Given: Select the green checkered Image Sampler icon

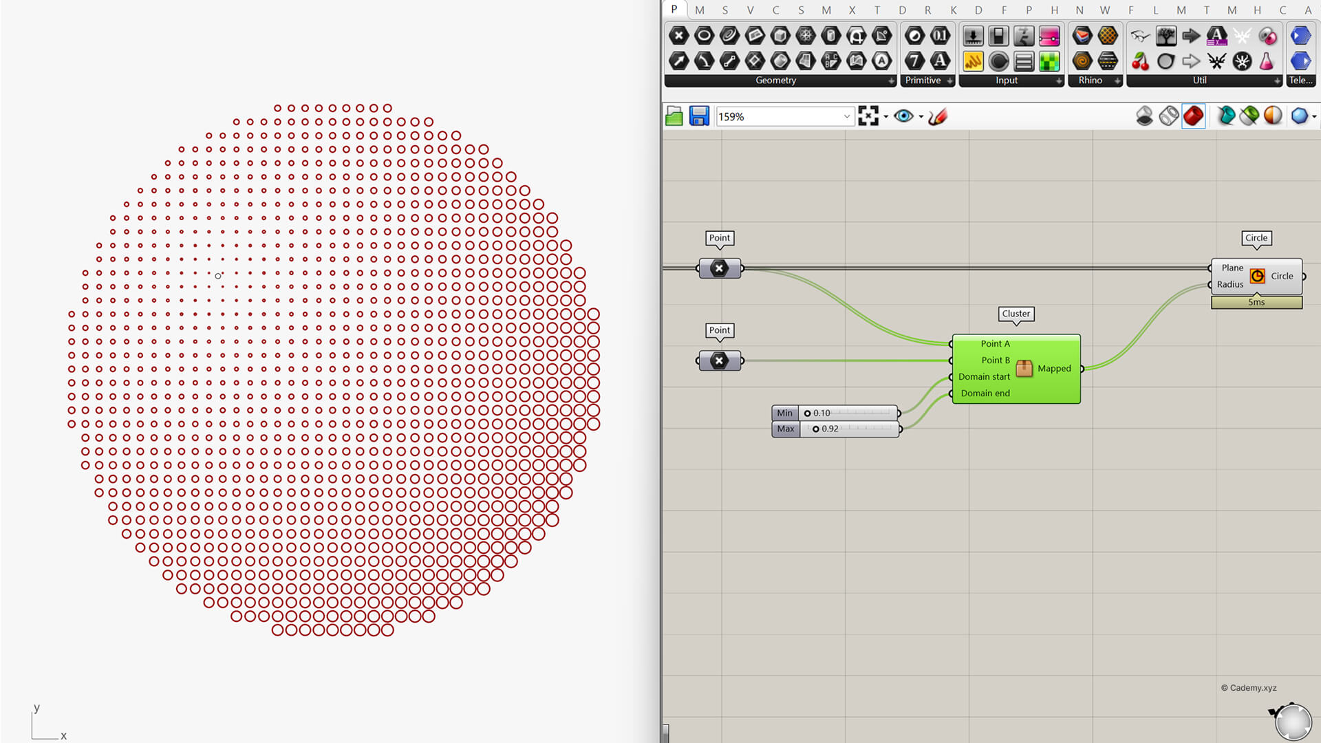Looking at the screenshot, I should pyautogui.click(x=1049, y=61).
